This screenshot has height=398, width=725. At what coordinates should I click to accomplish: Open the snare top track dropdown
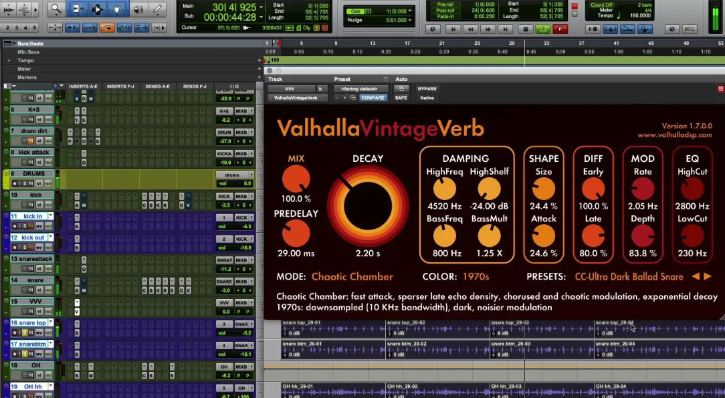51,322
